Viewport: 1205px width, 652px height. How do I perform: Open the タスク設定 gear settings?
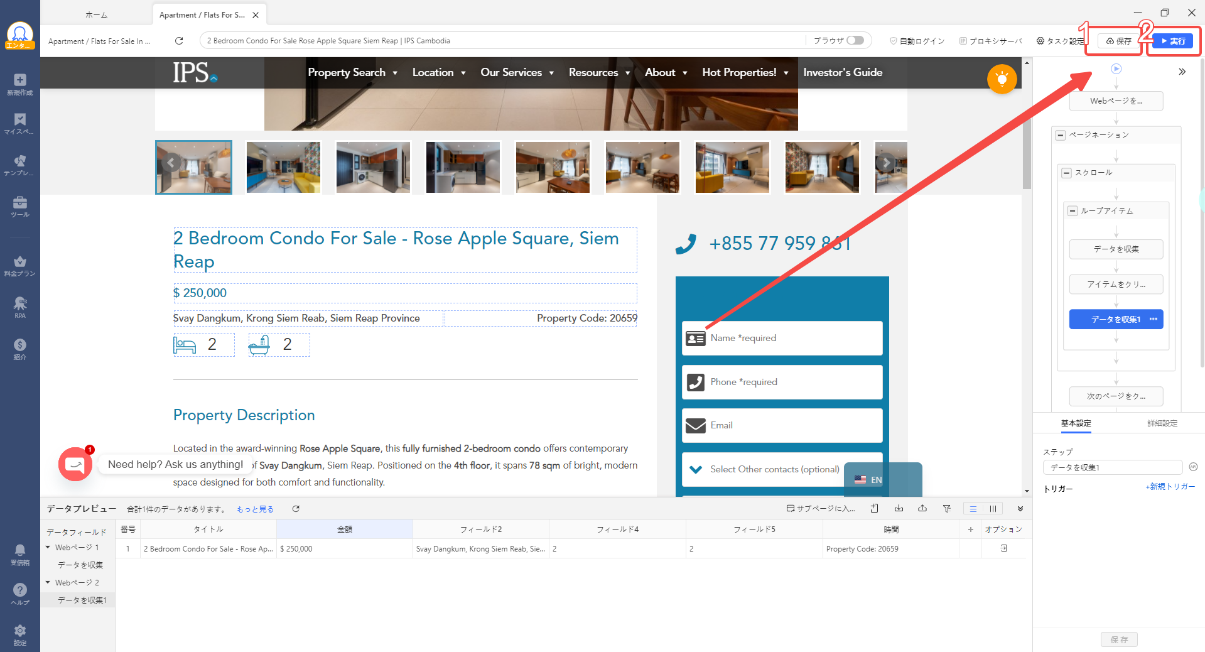pos(1060,41)
